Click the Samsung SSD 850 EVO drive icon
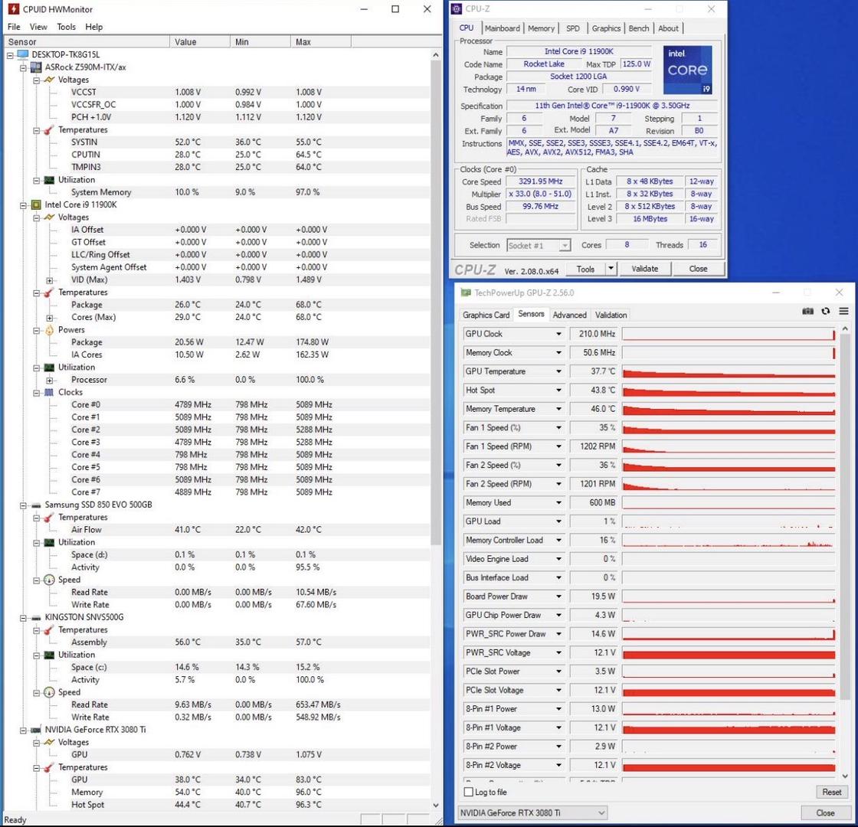The image size is (858, 827). coord(35,505)
